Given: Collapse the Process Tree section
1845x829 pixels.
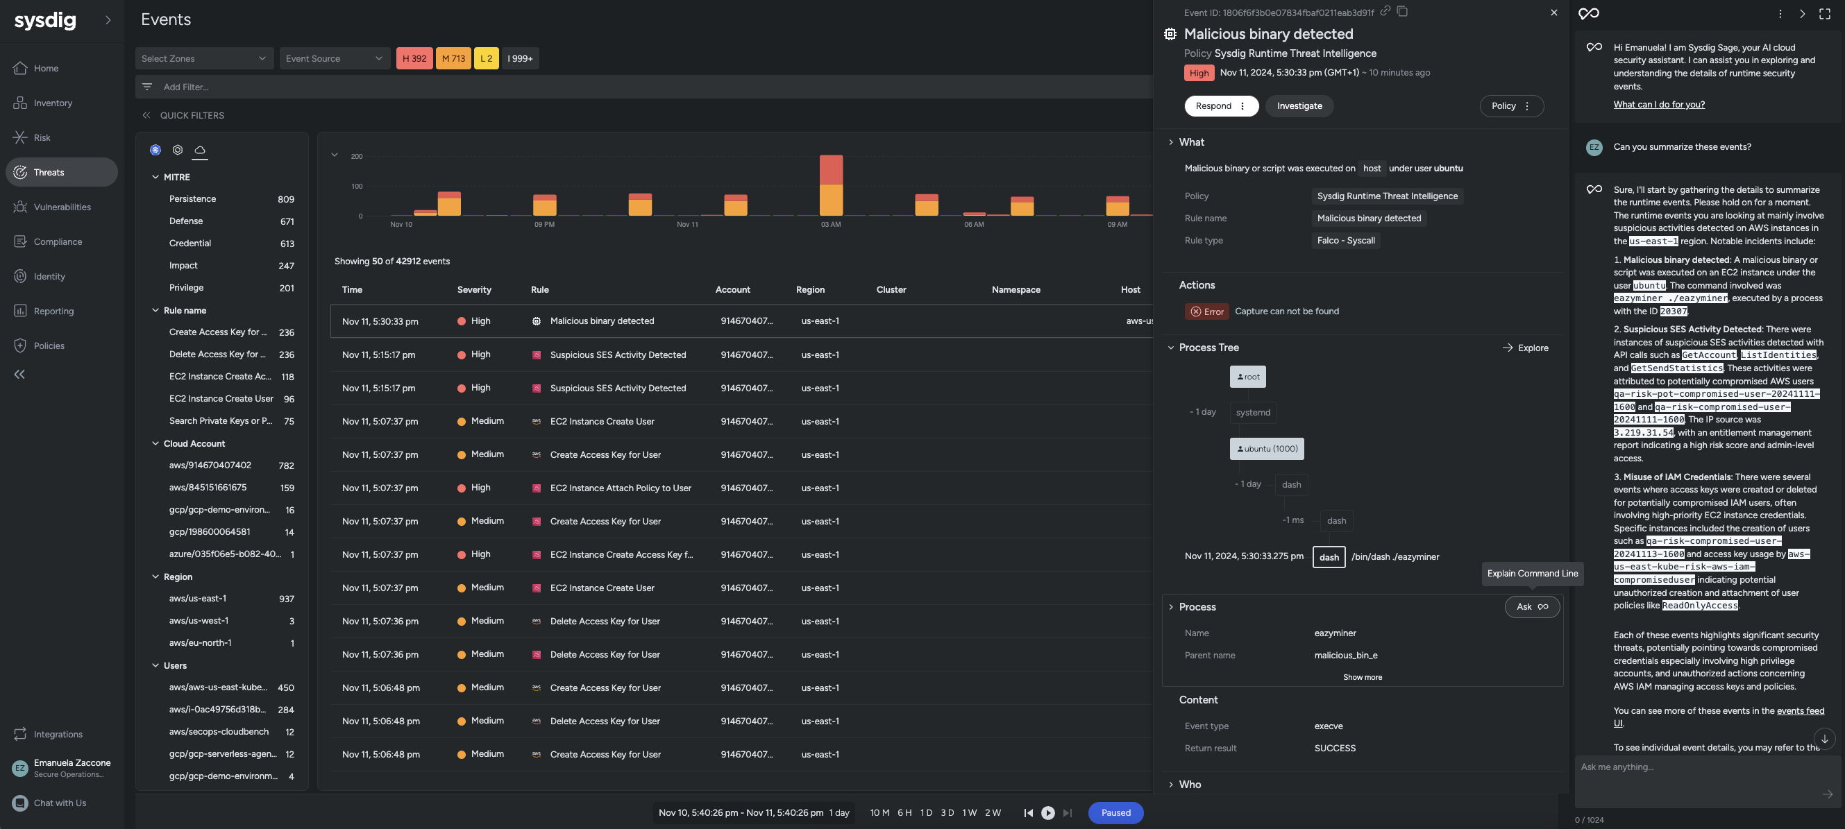Looking at the screenshot, I should tap(1171, 348).
